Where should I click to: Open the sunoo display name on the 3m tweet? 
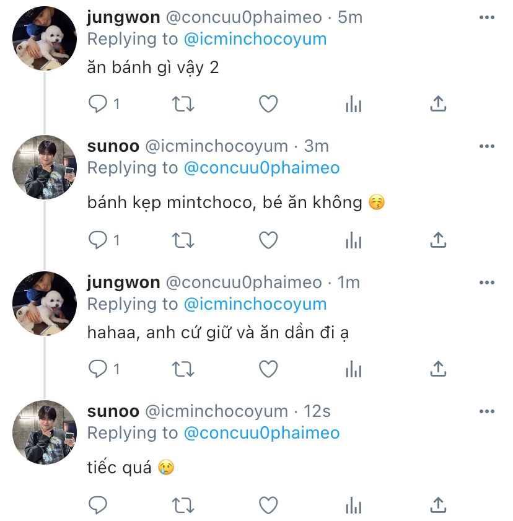click(x=113, y=146)
